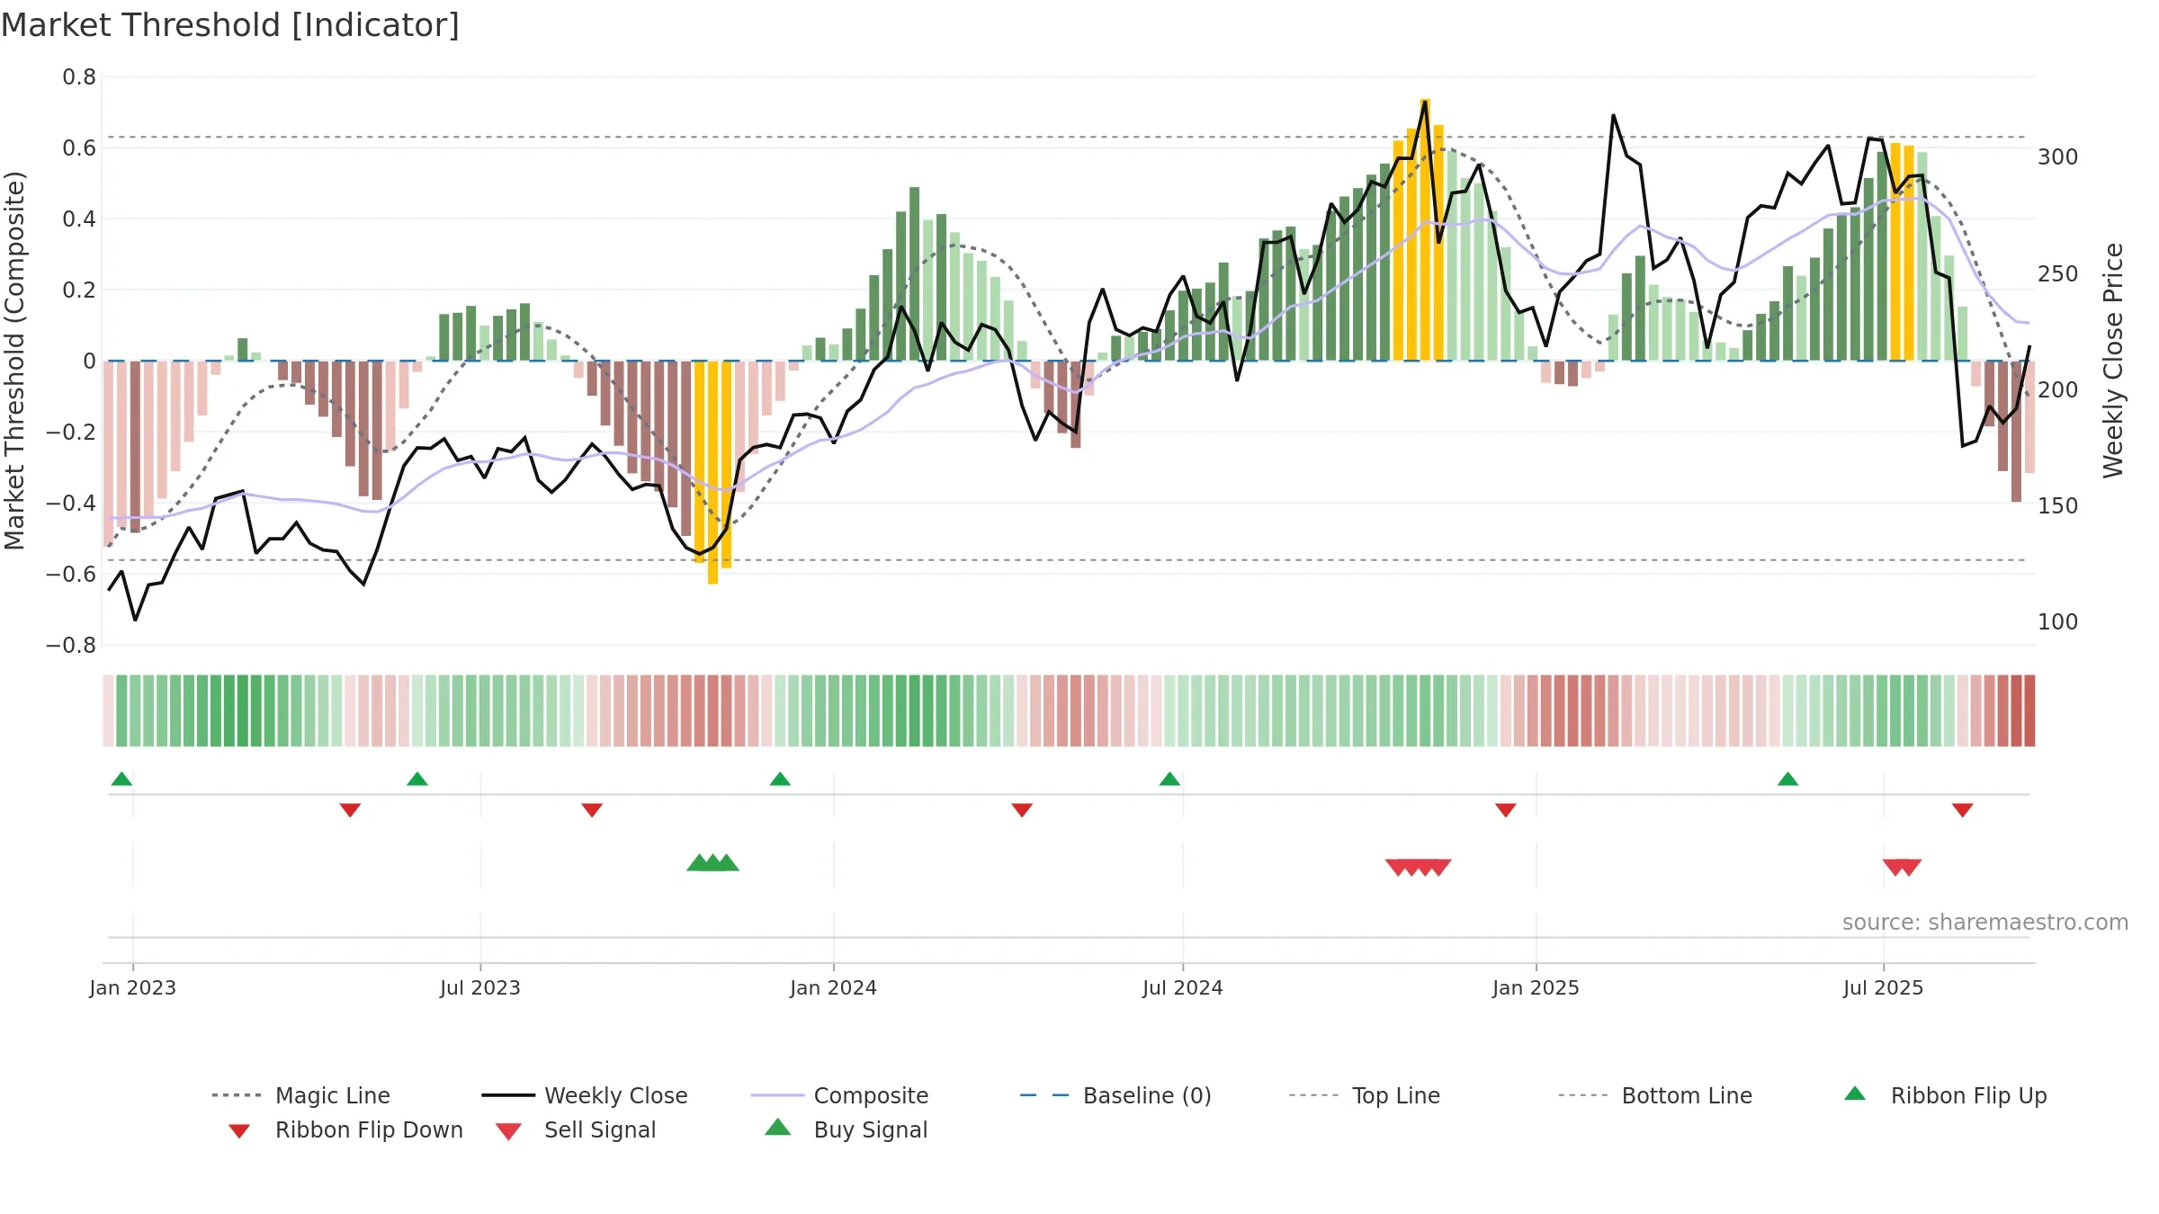
Task: Click the 150 tick on the right price axis
Action: click(2058, 506)
